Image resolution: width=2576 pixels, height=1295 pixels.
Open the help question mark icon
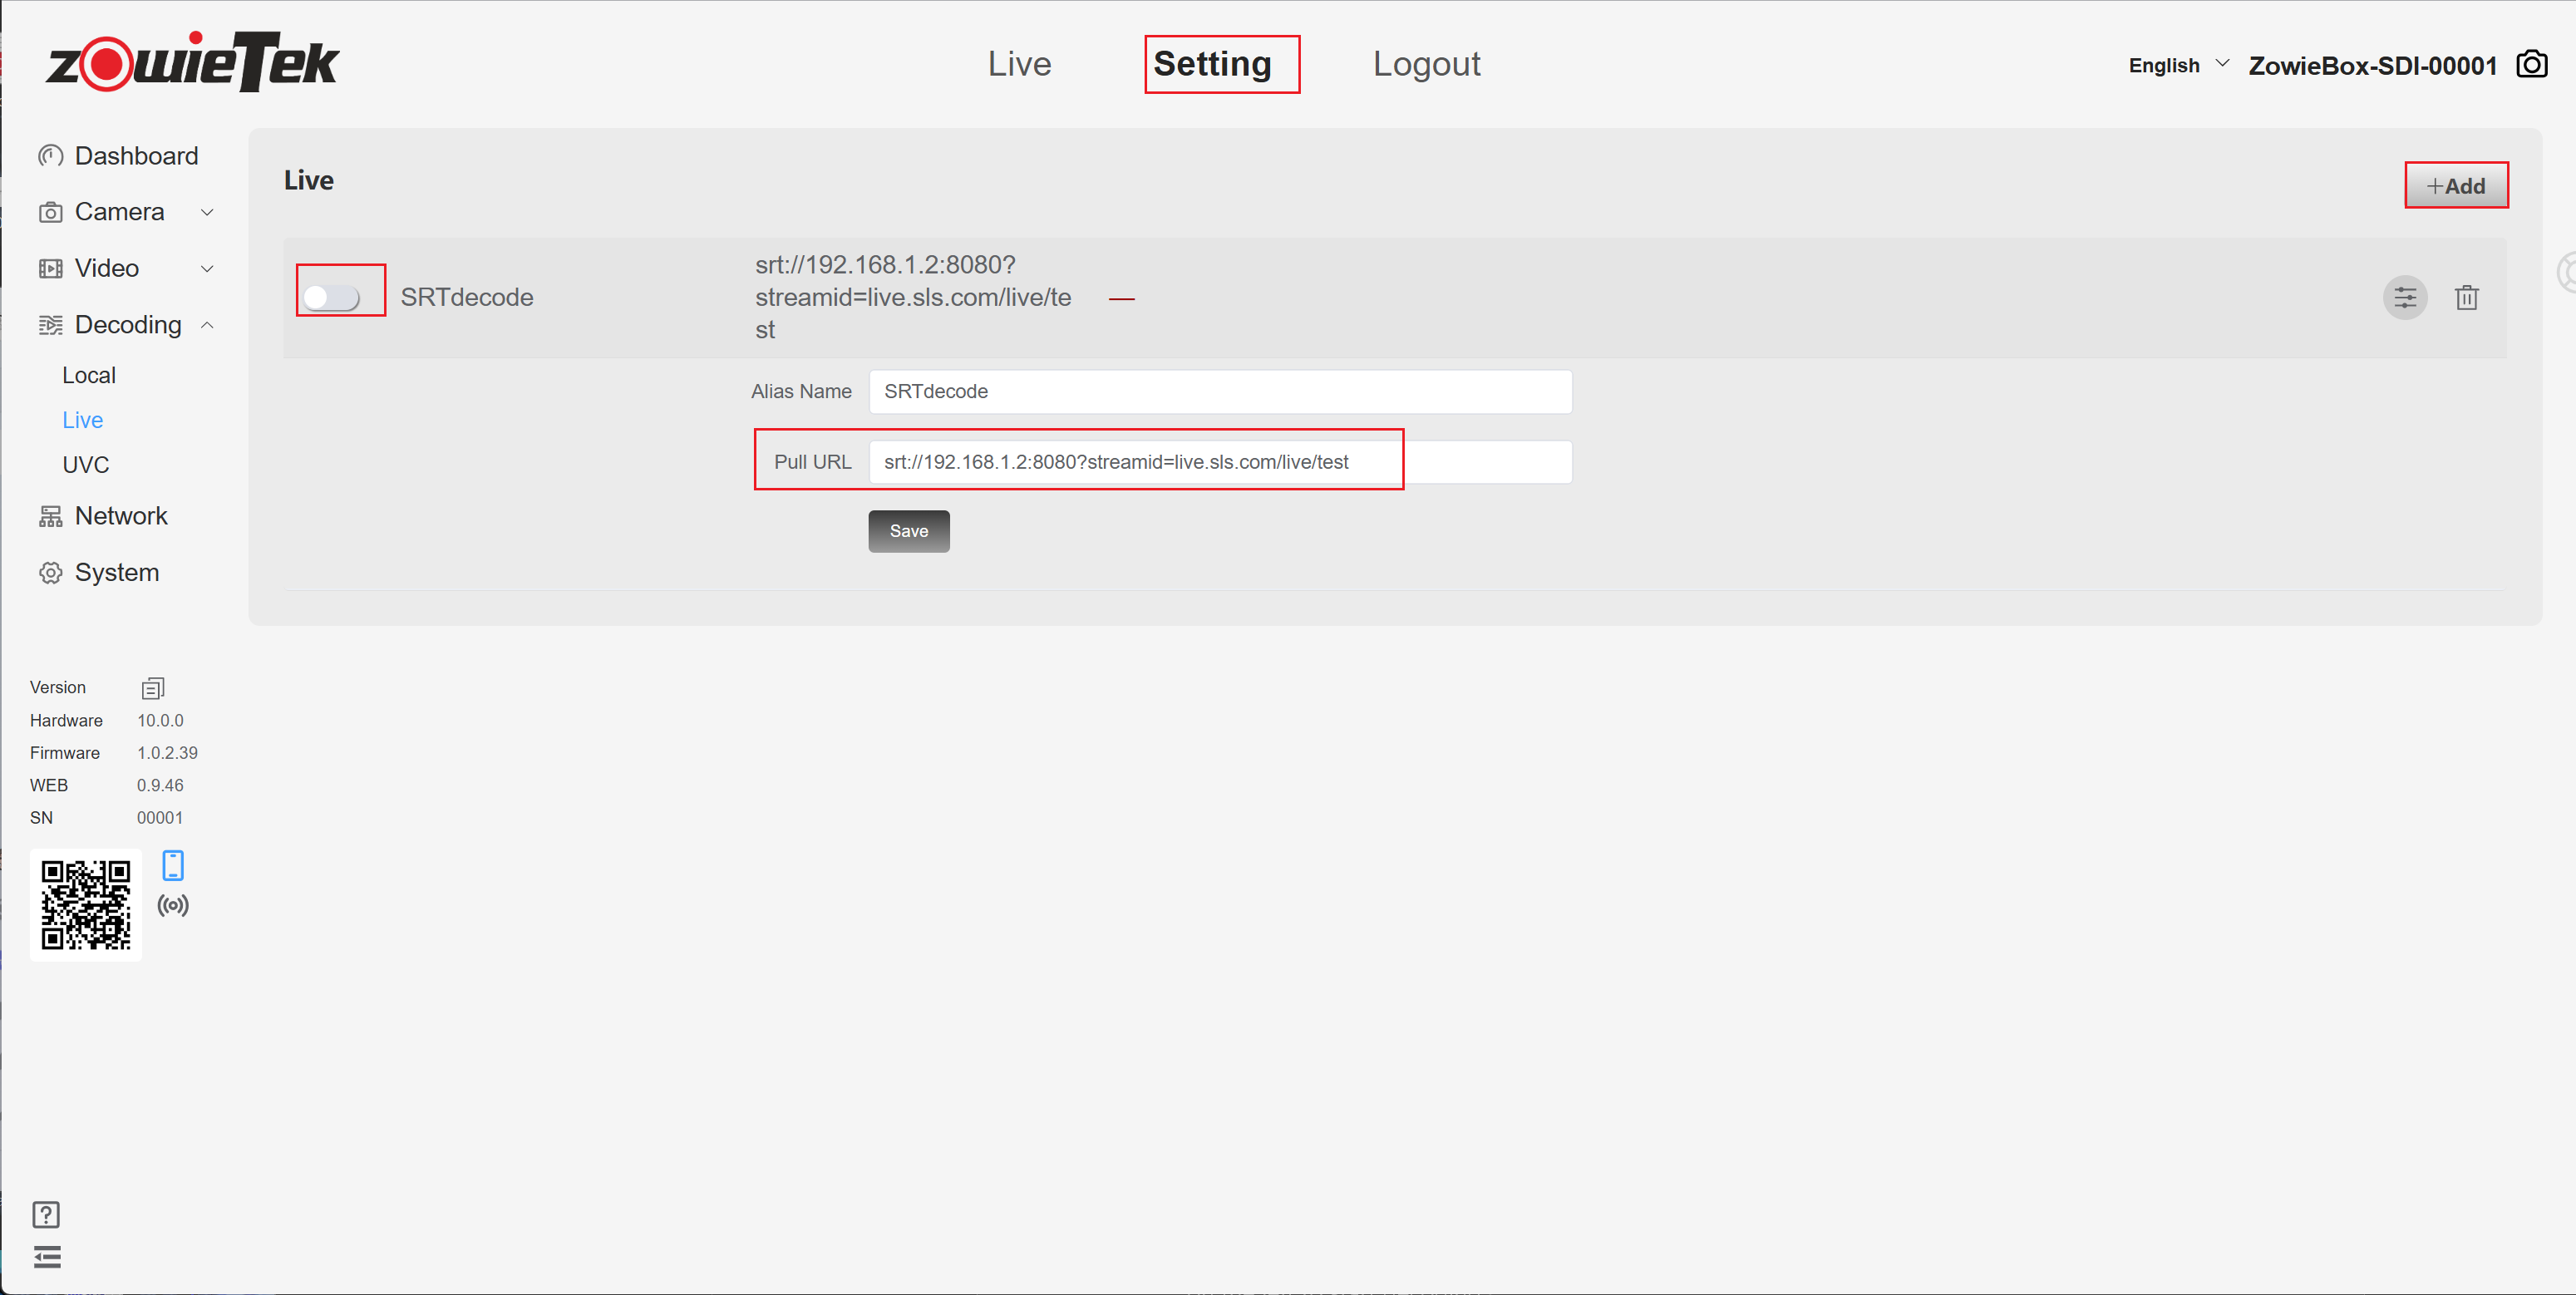[46, 1214]
